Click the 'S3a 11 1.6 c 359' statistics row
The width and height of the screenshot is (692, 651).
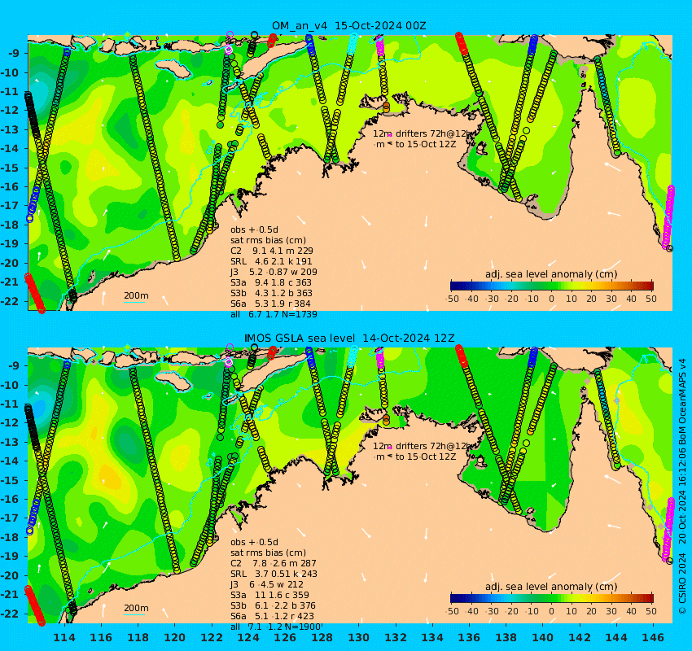coord(269,596)
